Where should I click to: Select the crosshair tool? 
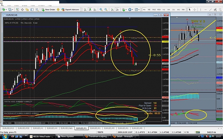(x=194, y=10)
